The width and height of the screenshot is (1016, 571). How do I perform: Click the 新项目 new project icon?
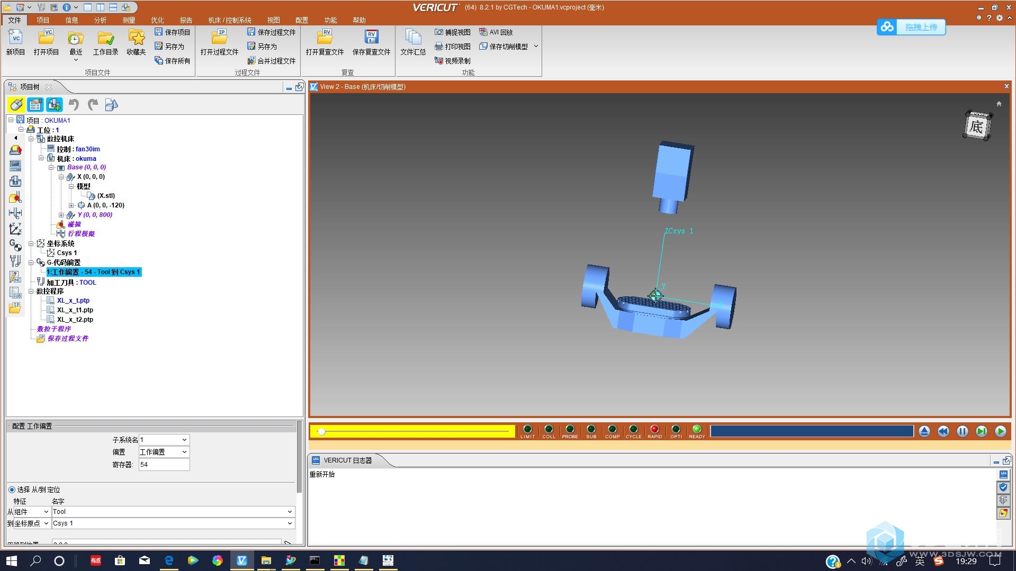coord(15,42)
